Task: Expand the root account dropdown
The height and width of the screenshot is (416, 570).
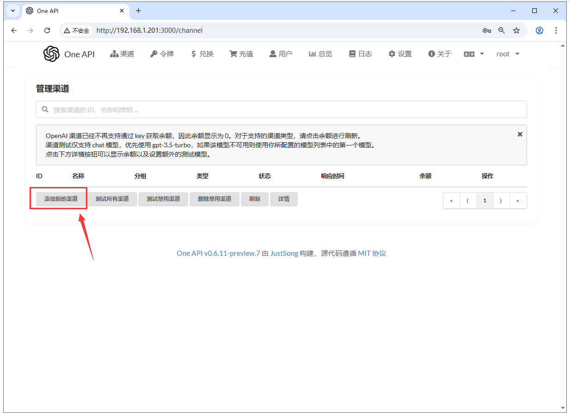Action: (507, 54)
